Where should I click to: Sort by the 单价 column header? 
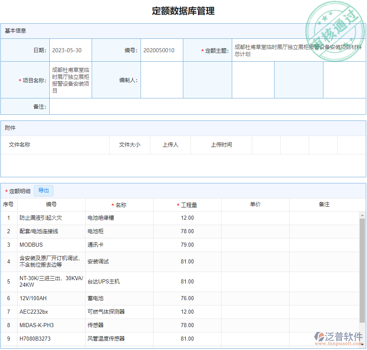click(x=255, y=205)
